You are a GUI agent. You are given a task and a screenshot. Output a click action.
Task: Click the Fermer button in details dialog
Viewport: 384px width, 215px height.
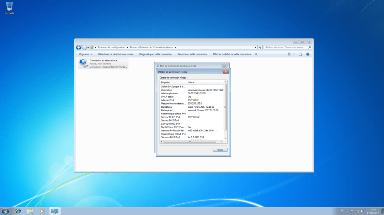220,149
